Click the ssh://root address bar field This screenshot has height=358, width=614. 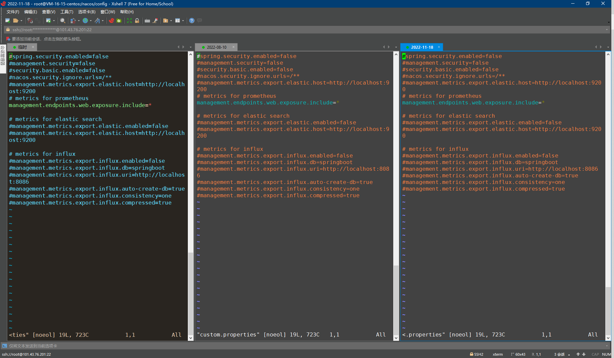307,30
